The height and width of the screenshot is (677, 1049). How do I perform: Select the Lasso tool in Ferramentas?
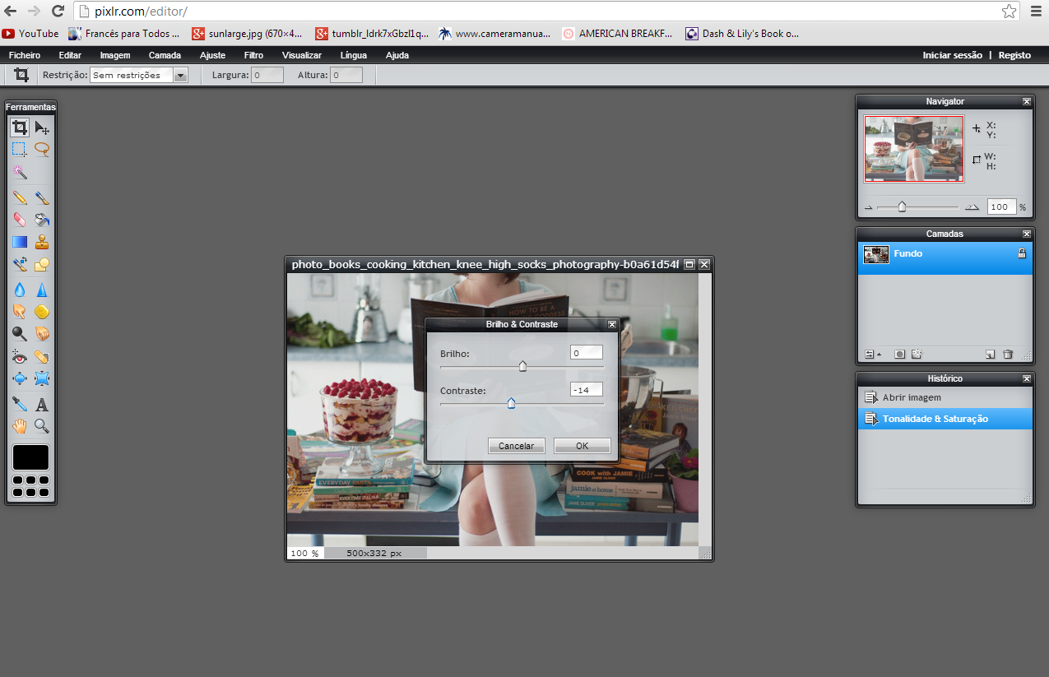tap(42, 150)
